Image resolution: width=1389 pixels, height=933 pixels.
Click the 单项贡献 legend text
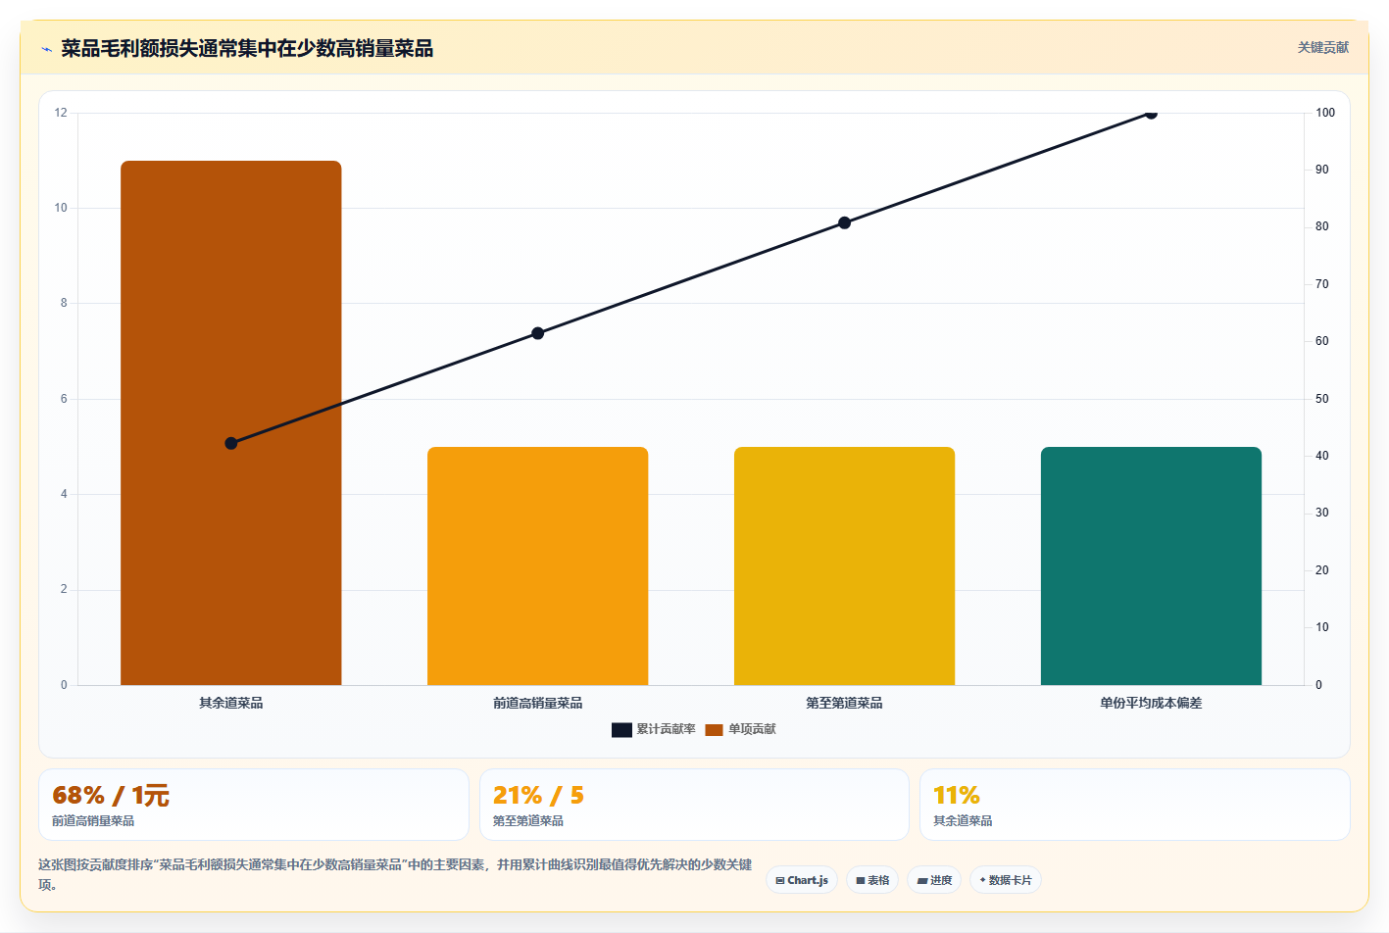tap(752, 729)
